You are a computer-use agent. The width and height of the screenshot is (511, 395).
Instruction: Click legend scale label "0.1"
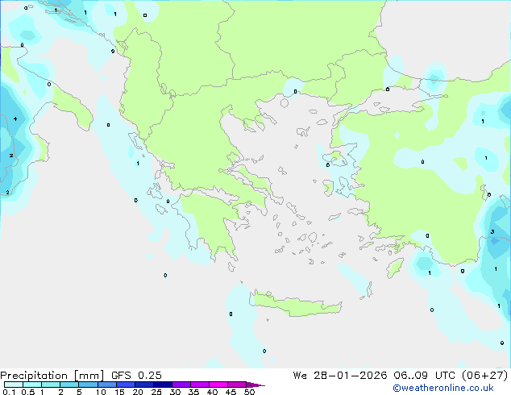click(x=9, y=392)
